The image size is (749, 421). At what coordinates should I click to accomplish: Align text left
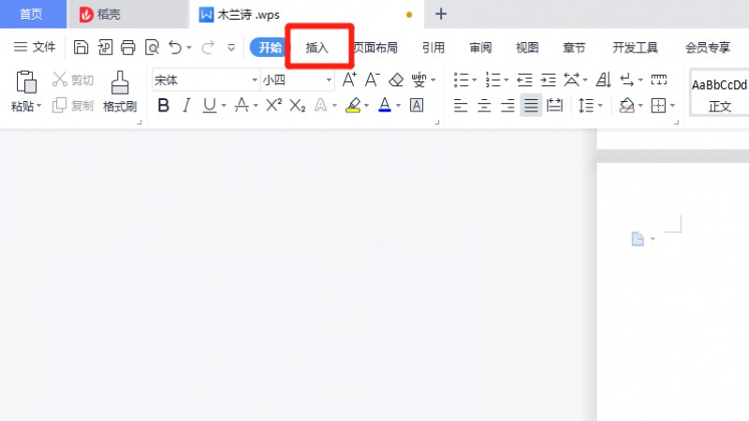[461, 105]
